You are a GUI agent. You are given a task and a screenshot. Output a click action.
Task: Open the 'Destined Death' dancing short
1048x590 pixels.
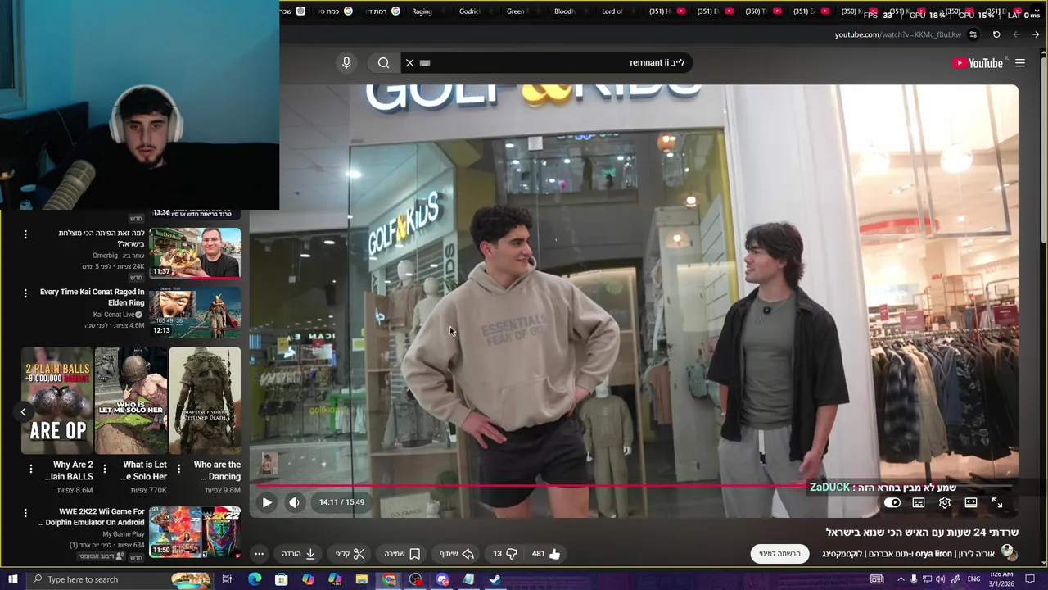pyautogui.click(x=205, y=400)
